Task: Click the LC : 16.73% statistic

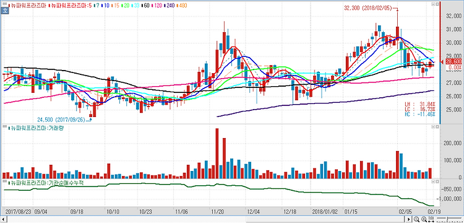Action: click(420, 109)
